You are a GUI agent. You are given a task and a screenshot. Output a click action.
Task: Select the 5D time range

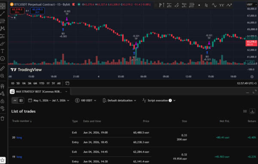click(18, 84)
